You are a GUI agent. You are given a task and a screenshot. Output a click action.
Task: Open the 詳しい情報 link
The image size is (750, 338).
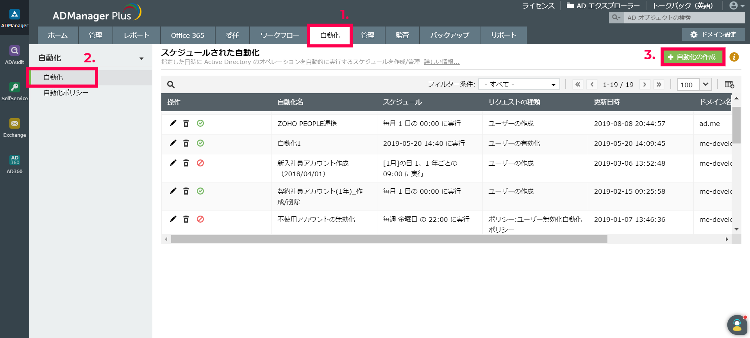[441, 62]
